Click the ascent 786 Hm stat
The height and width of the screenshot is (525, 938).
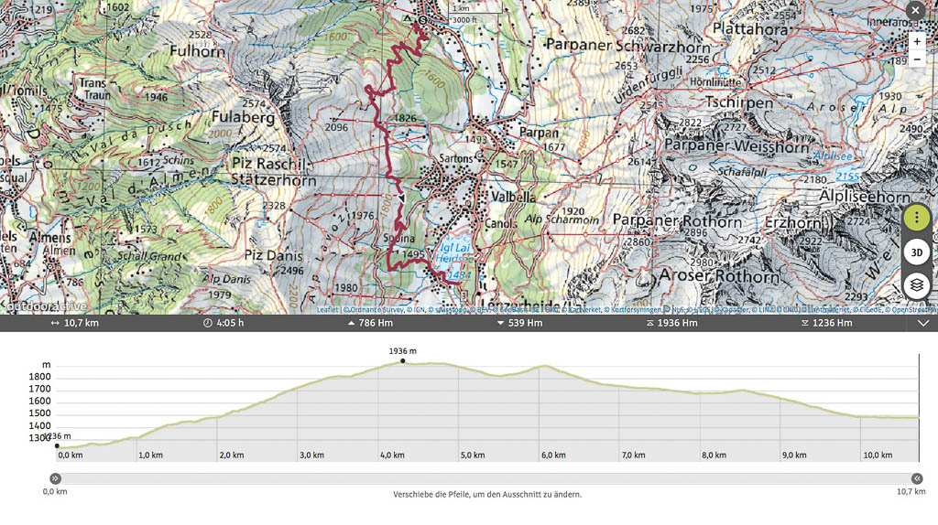tap(370, 323)
